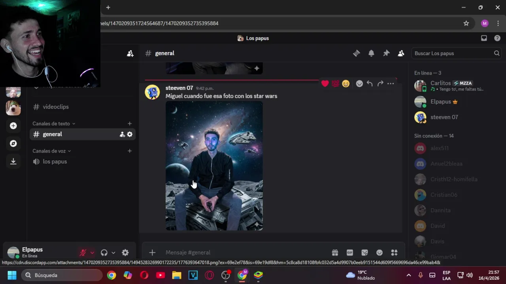
Task: Open the dog avatar server
Action: 13,107
